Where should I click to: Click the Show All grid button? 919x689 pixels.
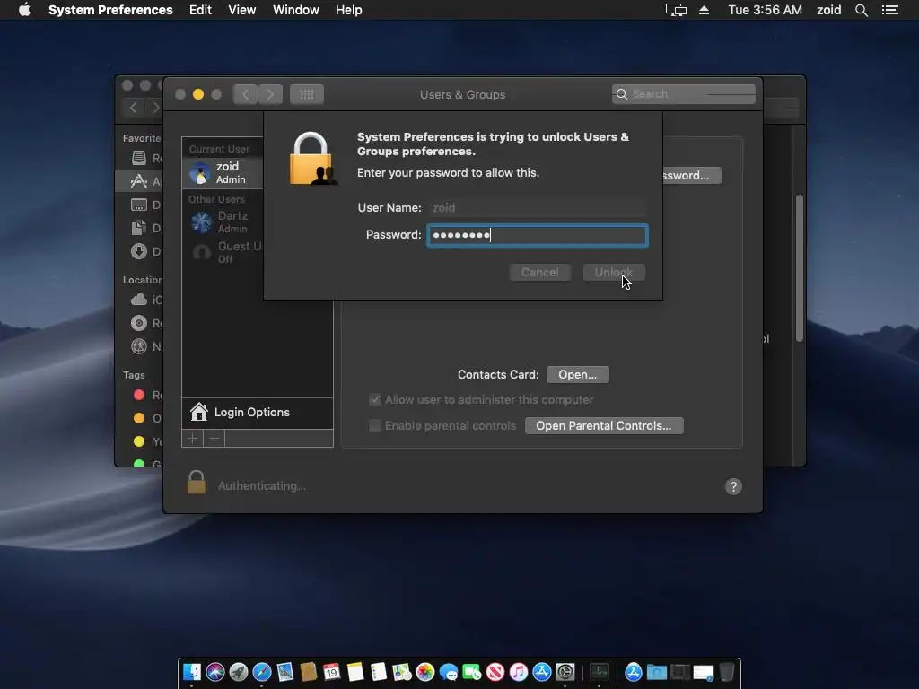click(x=307, y=94)
